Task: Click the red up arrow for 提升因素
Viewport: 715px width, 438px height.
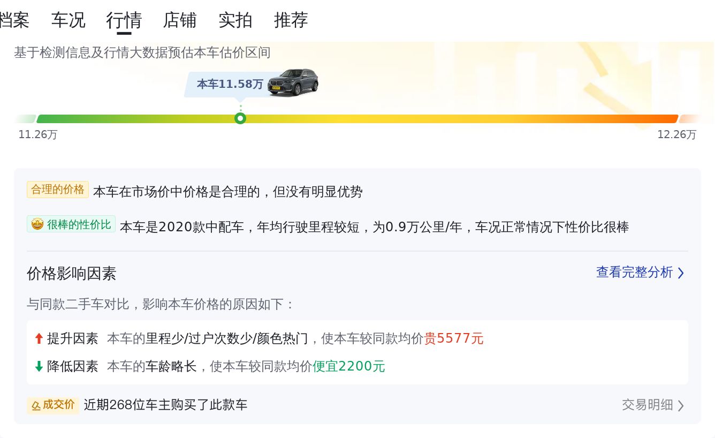Action: (39, 338)
